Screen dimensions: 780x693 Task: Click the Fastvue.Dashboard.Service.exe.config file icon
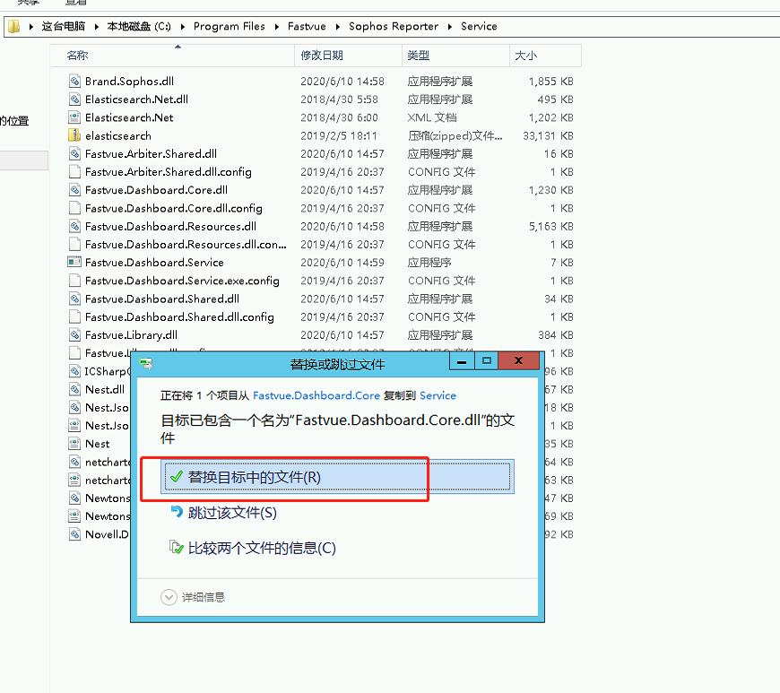point(74,281)
